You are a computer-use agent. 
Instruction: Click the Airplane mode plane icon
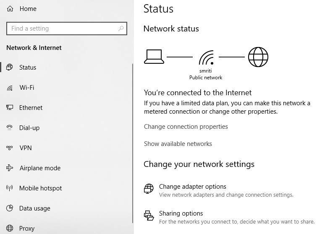pos(10,168)
